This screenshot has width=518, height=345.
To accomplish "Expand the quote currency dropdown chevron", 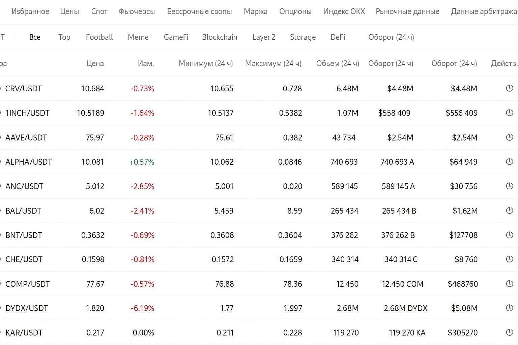I will click(x=16, y=37).
